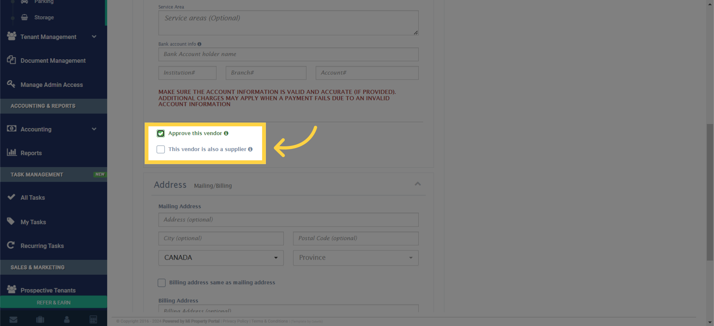This screenshot has width=714, height=326.
Task: Click the Manage Admin Access key icon
Action: point(11,84)
